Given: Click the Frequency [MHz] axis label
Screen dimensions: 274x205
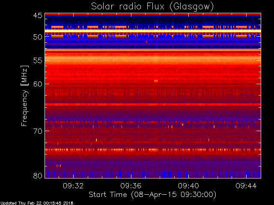Looking at the screenshot, I should tap(24, 96).
